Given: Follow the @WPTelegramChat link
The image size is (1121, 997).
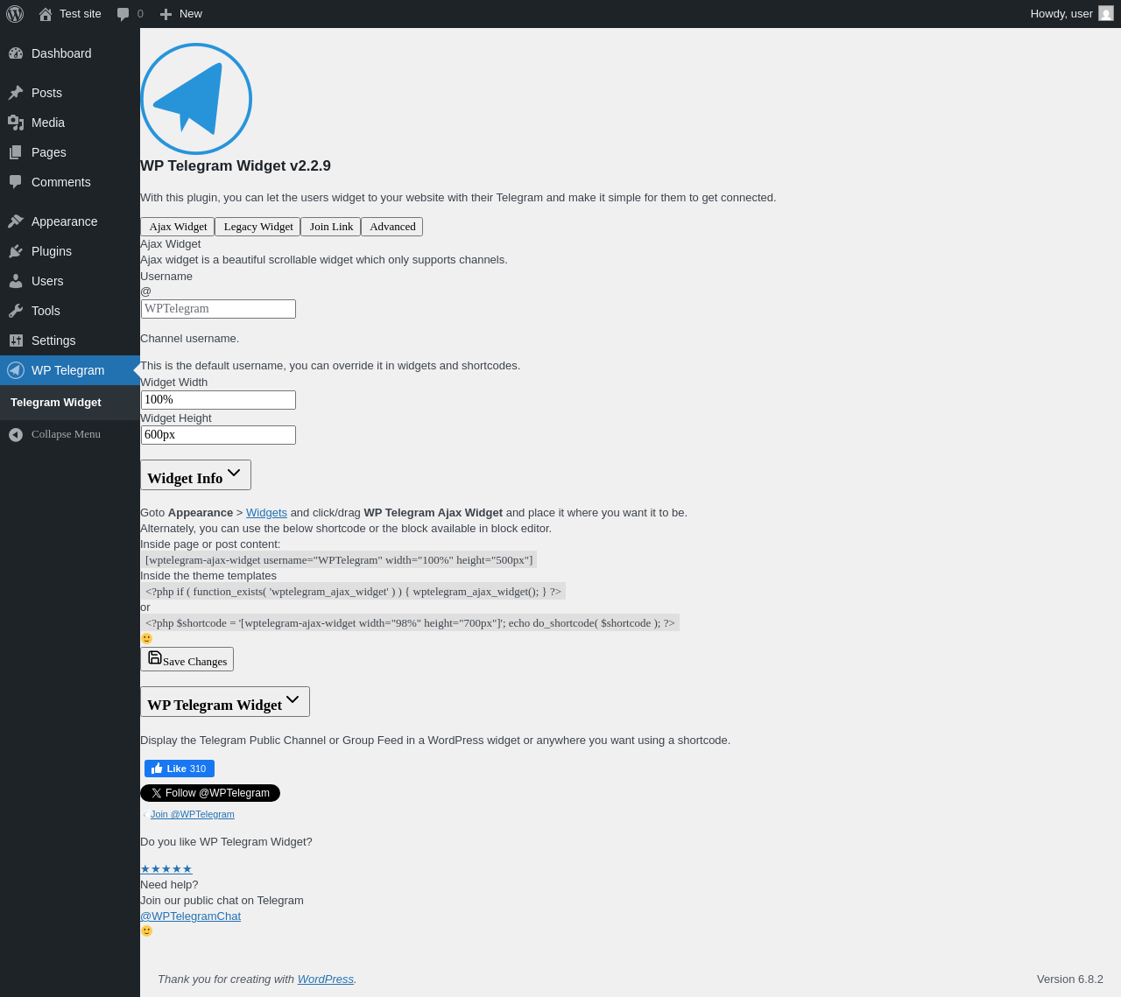Looking at the screenshot, I should pos(190,916).
